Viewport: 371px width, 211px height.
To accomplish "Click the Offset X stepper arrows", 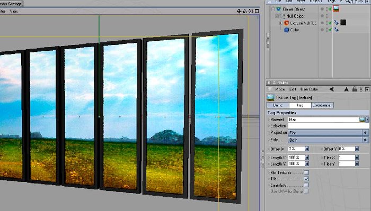I will pos(307,149).
